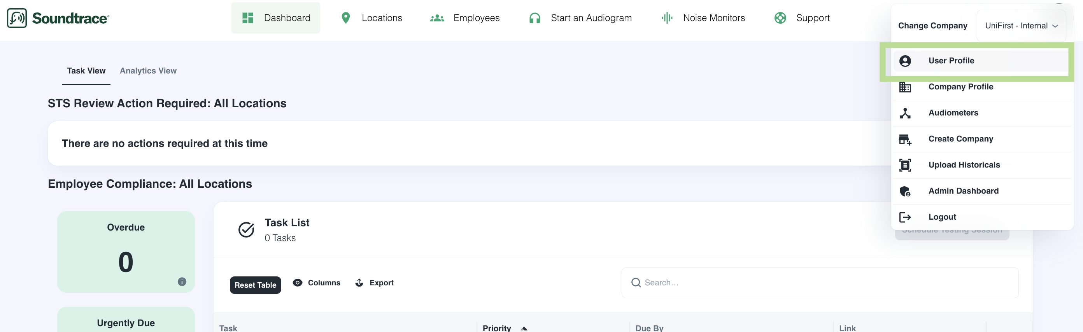Click the Create Company store icon
Screen dimensions: 1083x332
coord(905,140)
